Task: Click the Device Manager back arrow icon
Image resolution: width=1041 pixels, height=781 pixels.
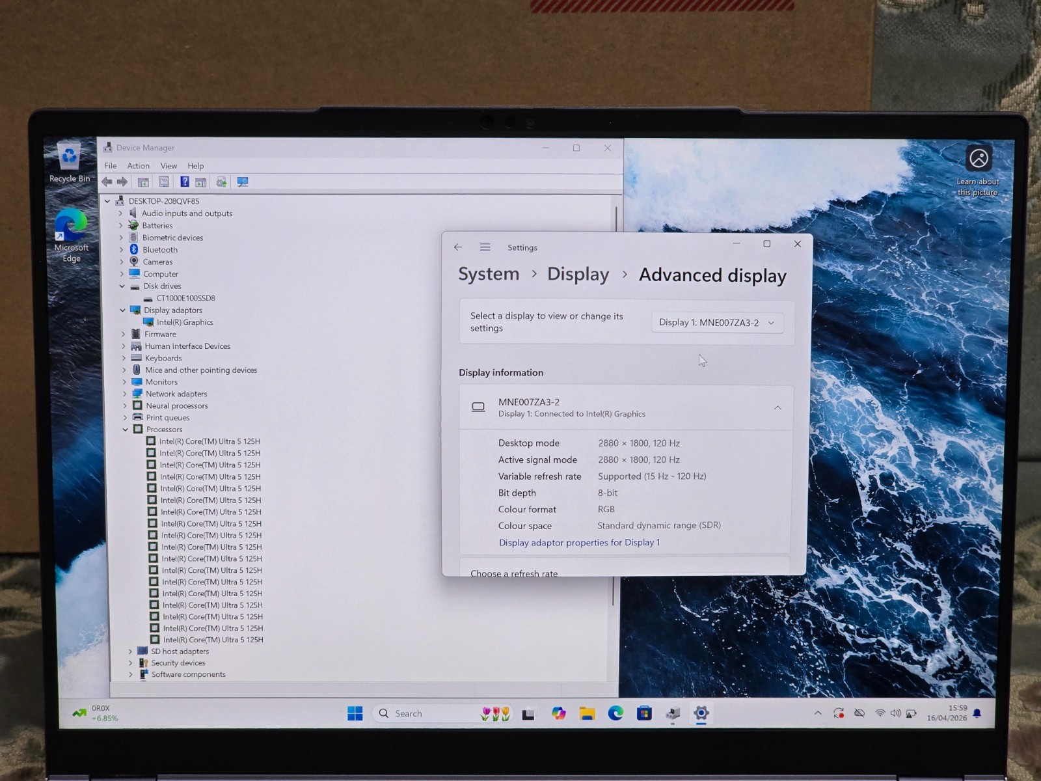Action: tap(107, 182)
